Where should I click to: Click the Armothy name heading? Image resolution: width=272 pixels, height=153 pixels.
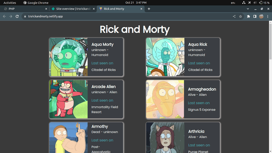coord(100,127)
